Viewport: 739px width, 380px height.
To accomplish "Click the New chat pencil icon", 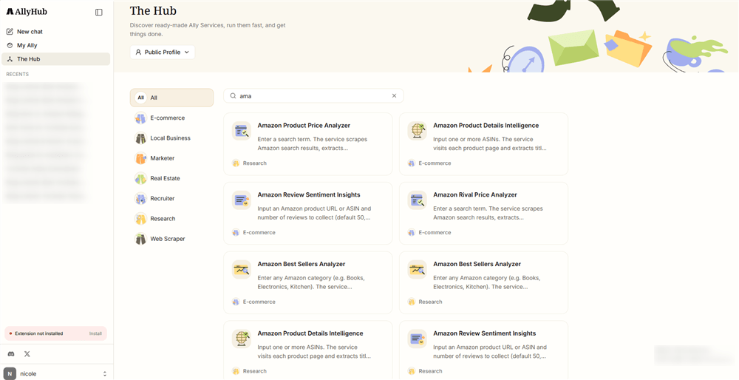I will [x=10, y=32].
